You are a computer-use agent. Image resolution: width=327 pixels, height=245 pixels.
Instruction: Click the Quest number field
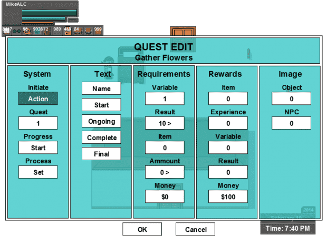pyautogui.click(x=38, y=123)
